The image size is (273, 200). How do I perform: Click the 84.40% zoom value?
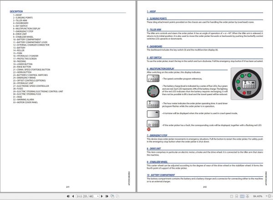point(258,196)
